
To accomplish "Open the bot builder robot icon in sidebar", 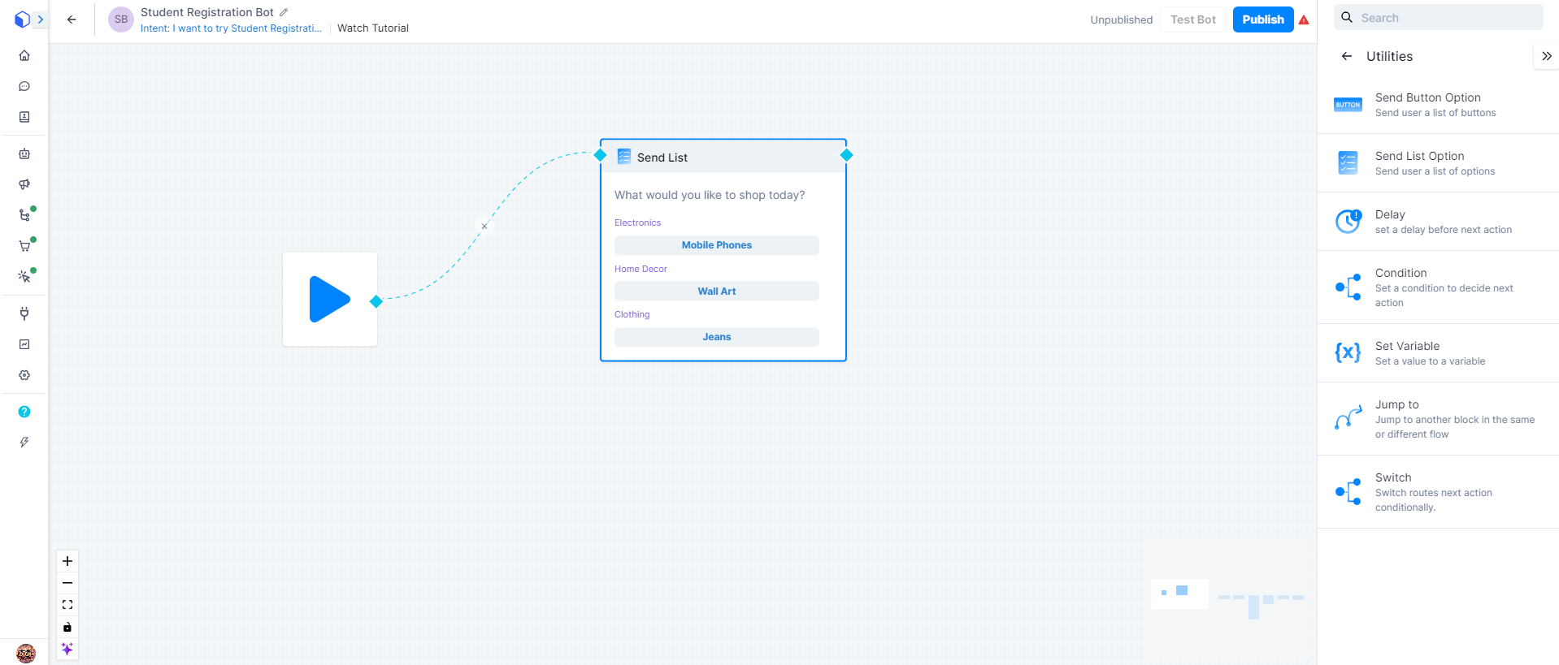I will pyautogui.click(x=24, y=153).
